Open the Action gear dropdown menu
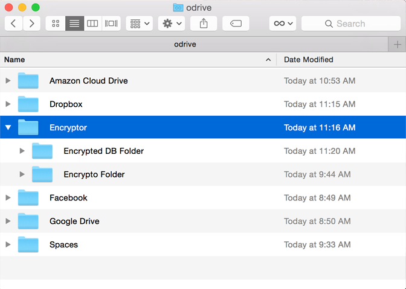Image resolution: width=406 pixels, height=289 pixels. (x=171, y=24)
